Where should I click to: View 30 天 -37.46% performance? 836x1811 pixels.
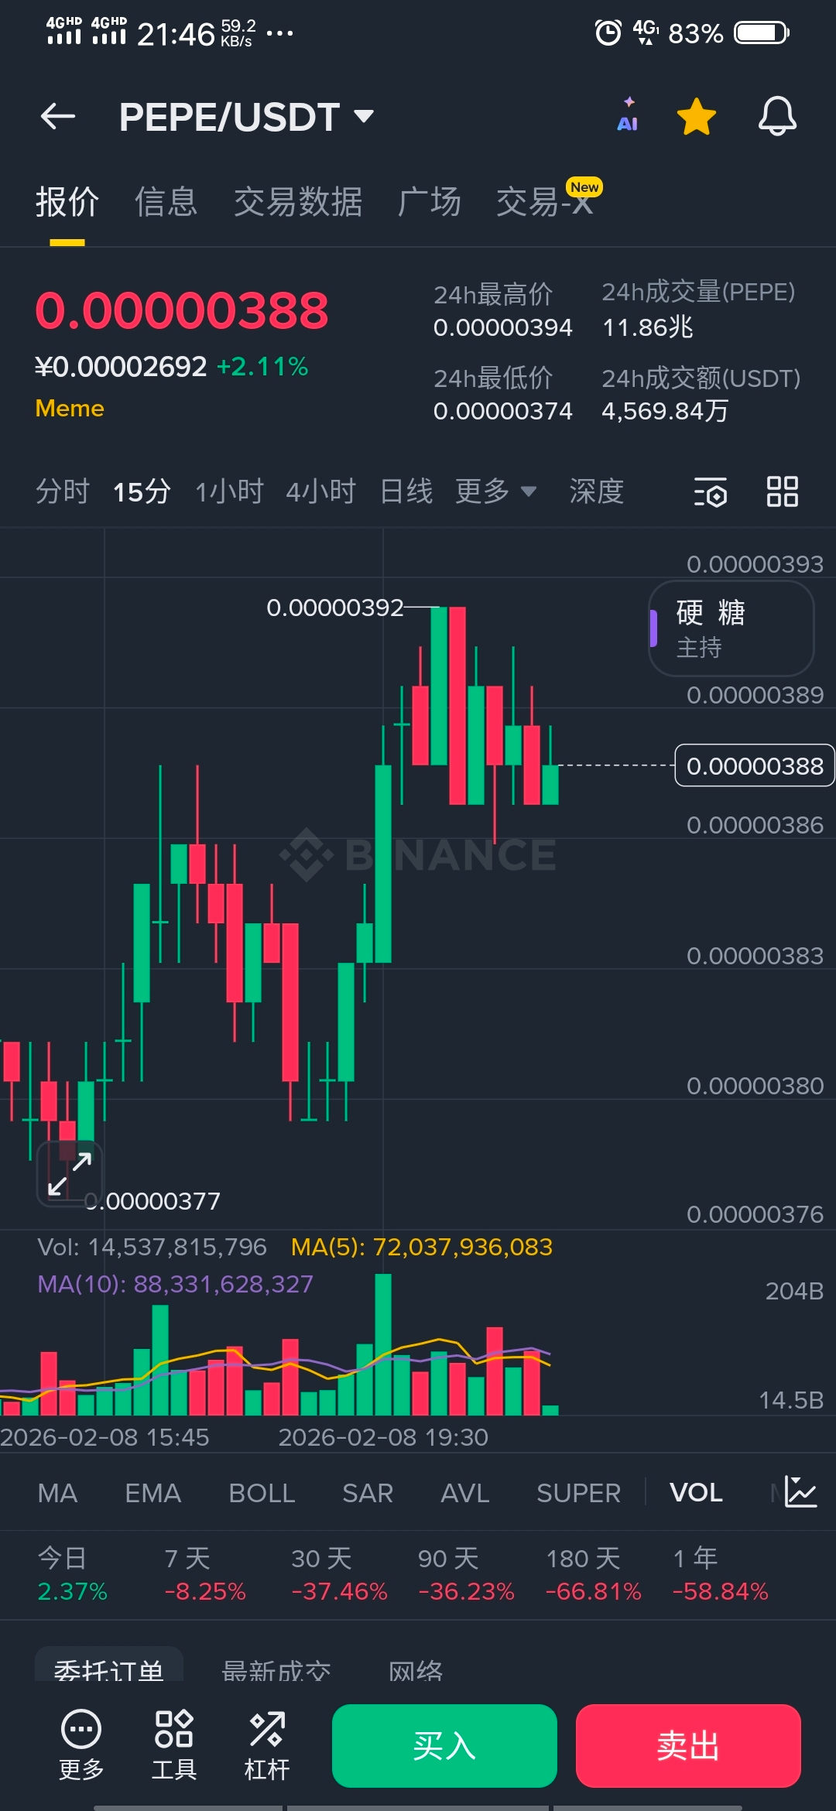pos(339,1574)
